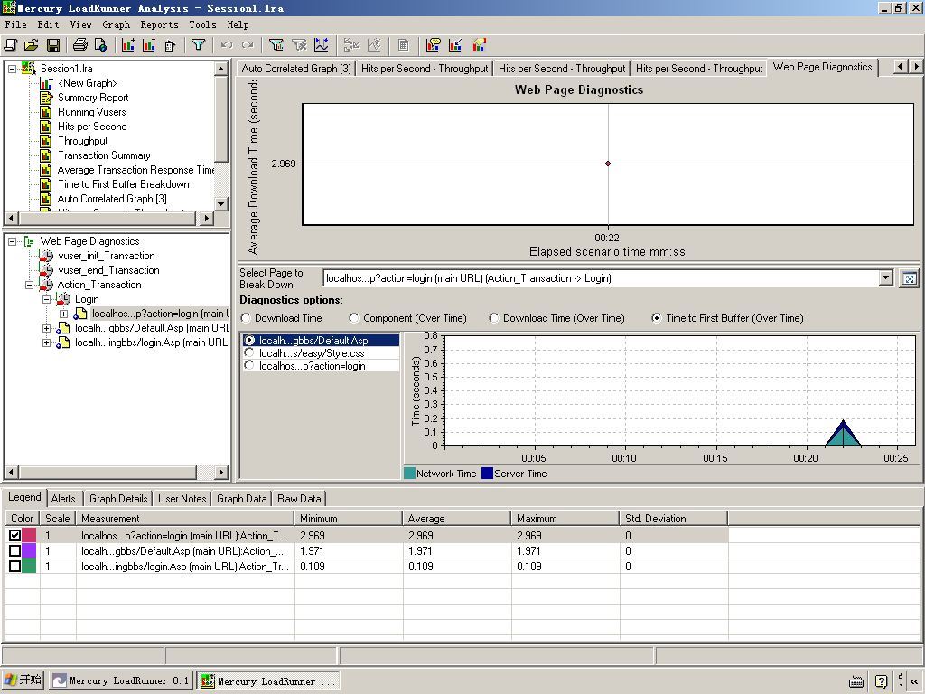Show next graph tabs with right arrow
Screen dimensions: 925x694
(916, 67)
